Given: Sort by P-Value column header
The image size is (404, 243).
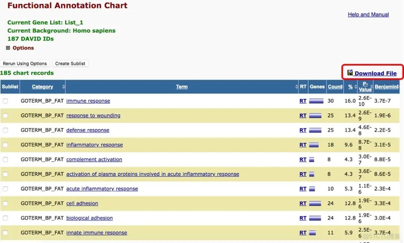Looking at the screenshot, I should [x=365, y=87].
